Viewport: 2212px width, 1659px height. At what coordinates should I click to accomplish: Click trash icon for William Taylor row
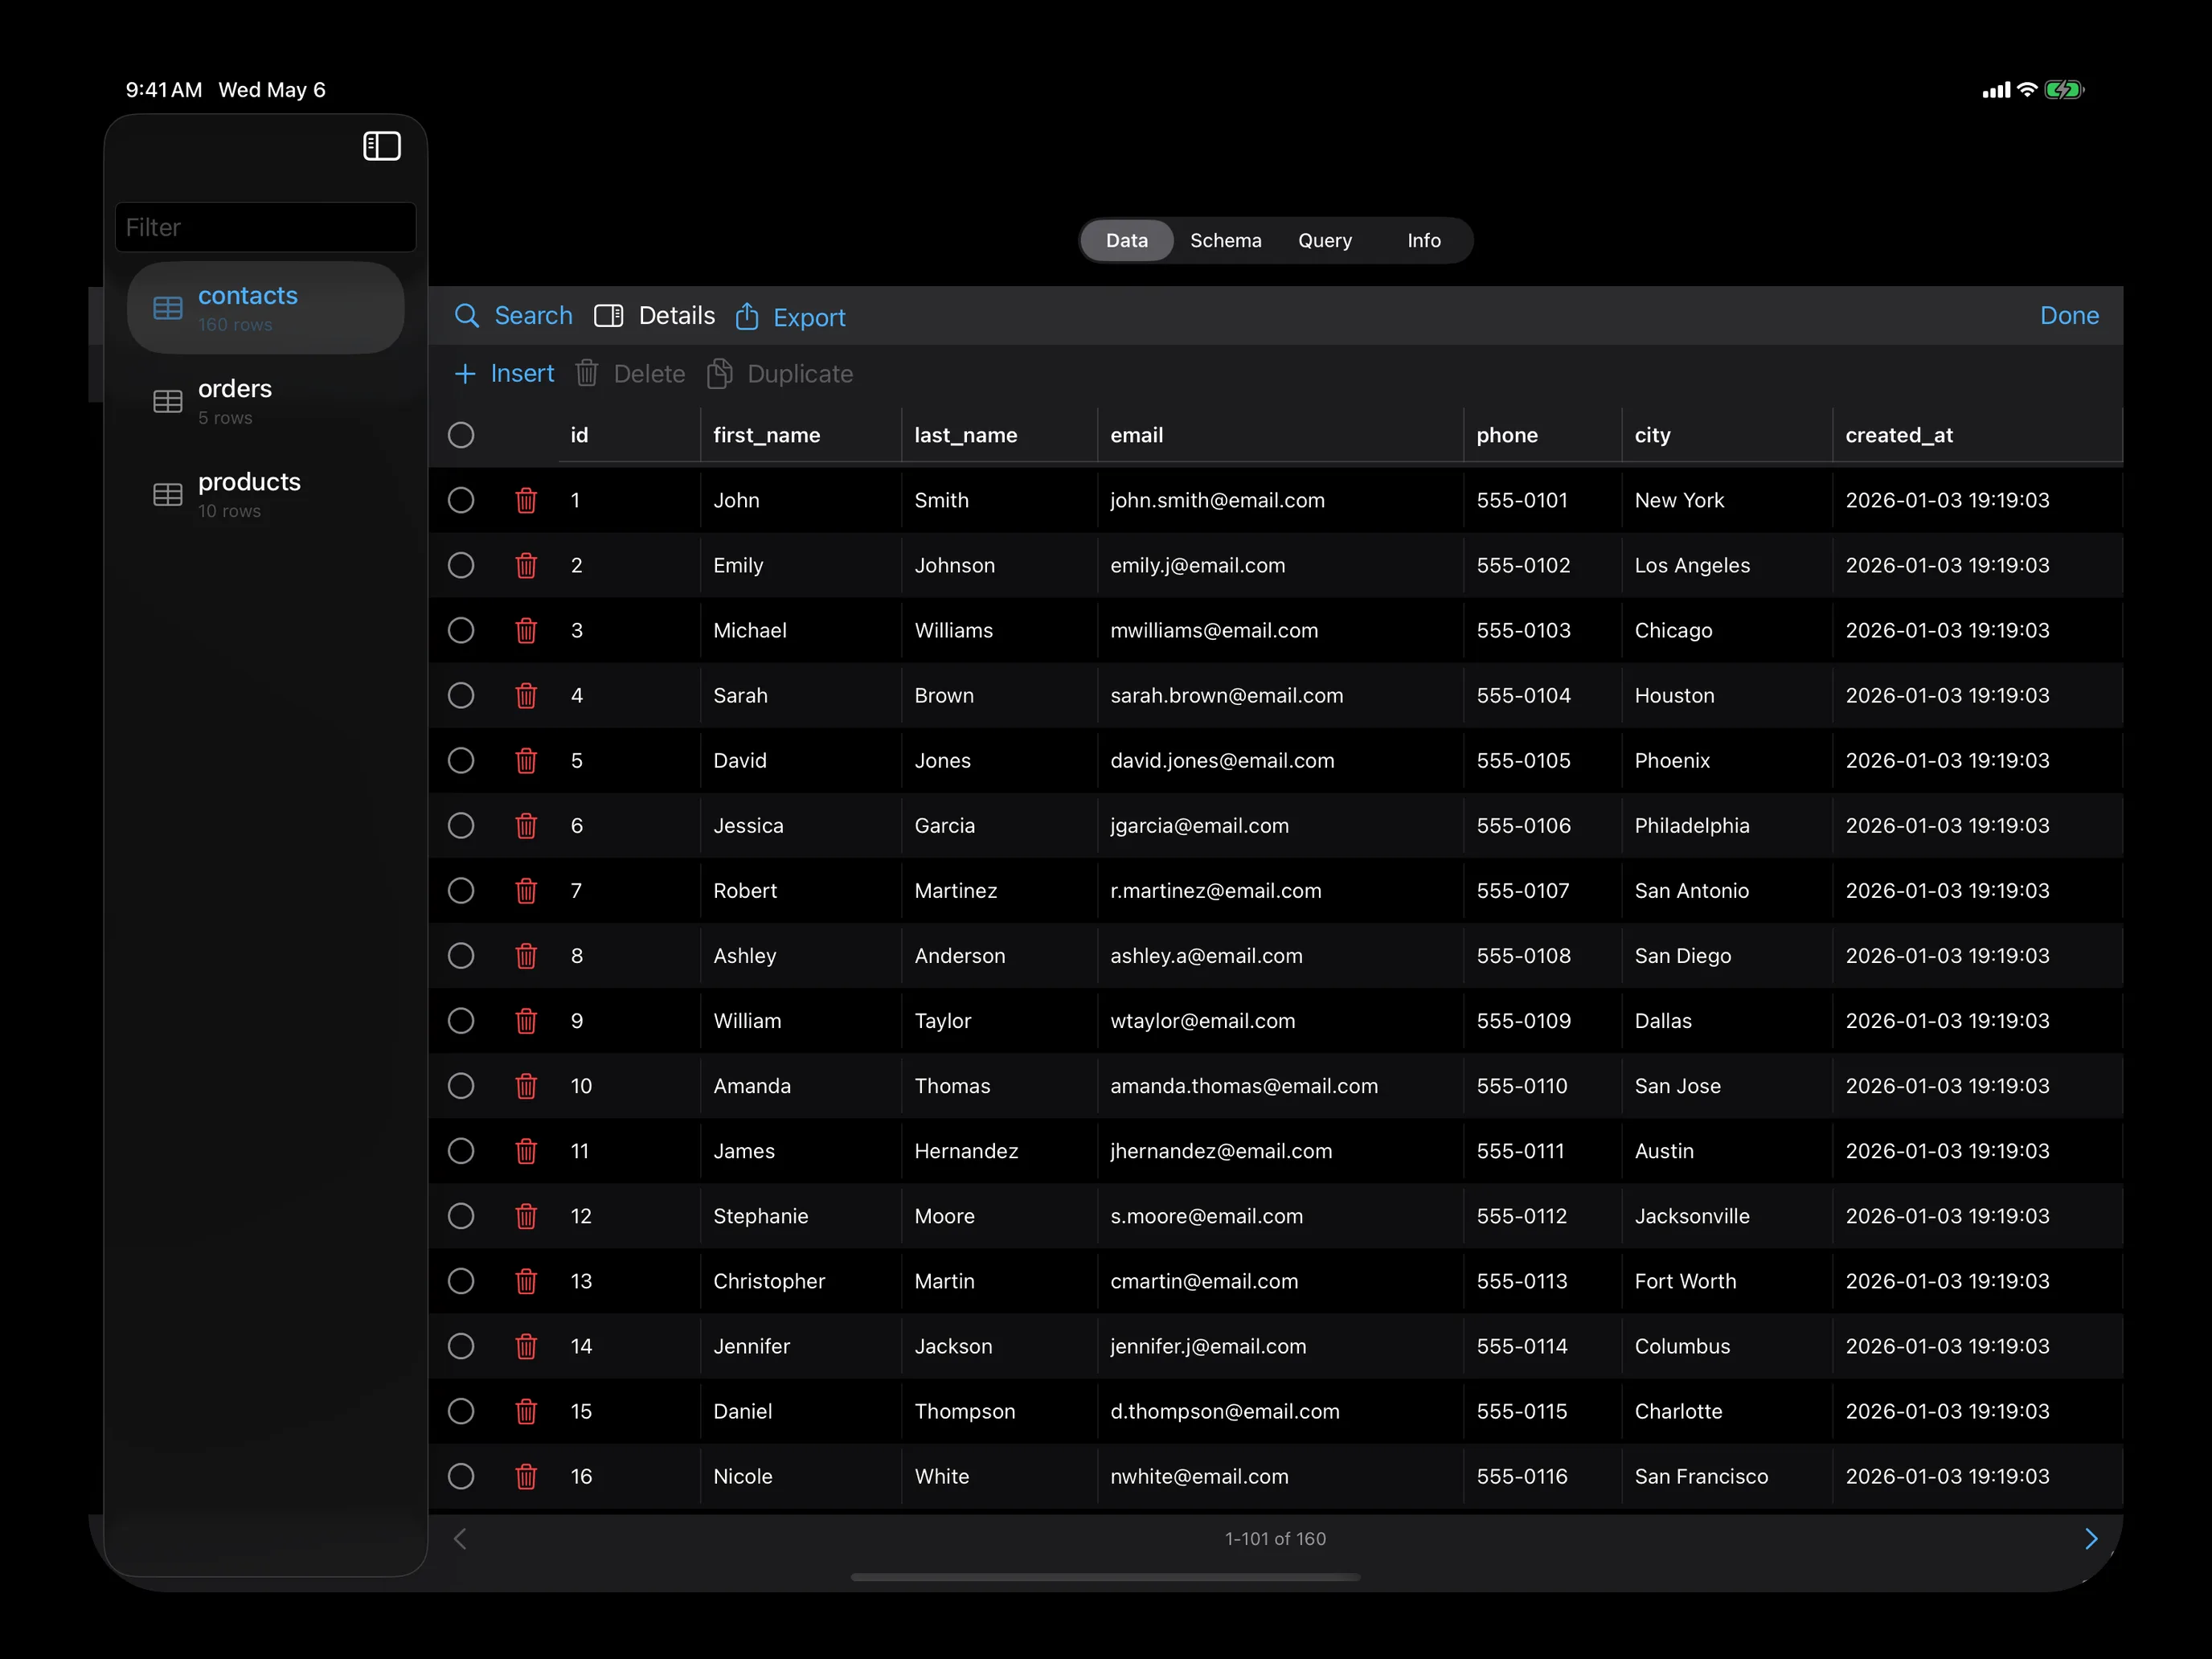click(x=526, y=1020)
